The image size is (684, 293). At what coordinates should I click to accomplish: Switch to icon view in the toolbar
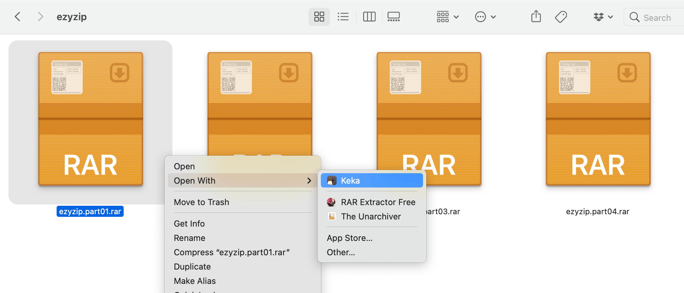(x=319, y=17)
